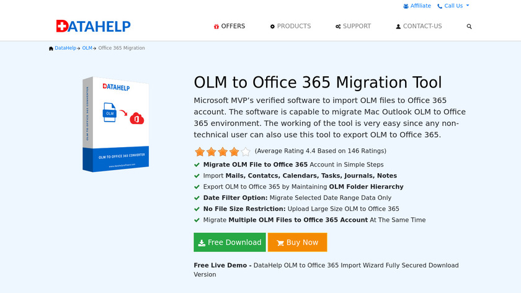This screenshot has height=293, width=521.
Task: Click the gears icon beside SUPPORT
Action: (338, 26)
